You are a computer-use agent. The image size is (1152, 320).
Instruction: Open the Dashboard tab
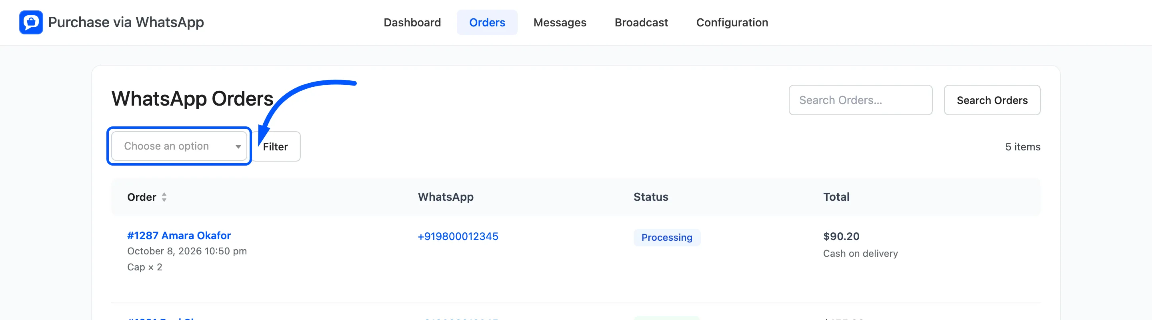click(x=412, y=22)
